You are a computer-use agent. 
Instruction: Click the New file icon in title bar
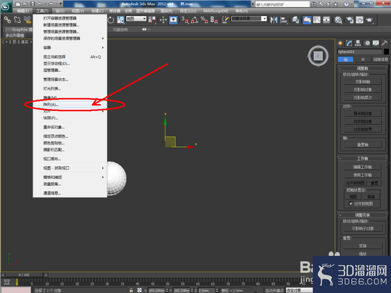(x=18, y=4)
